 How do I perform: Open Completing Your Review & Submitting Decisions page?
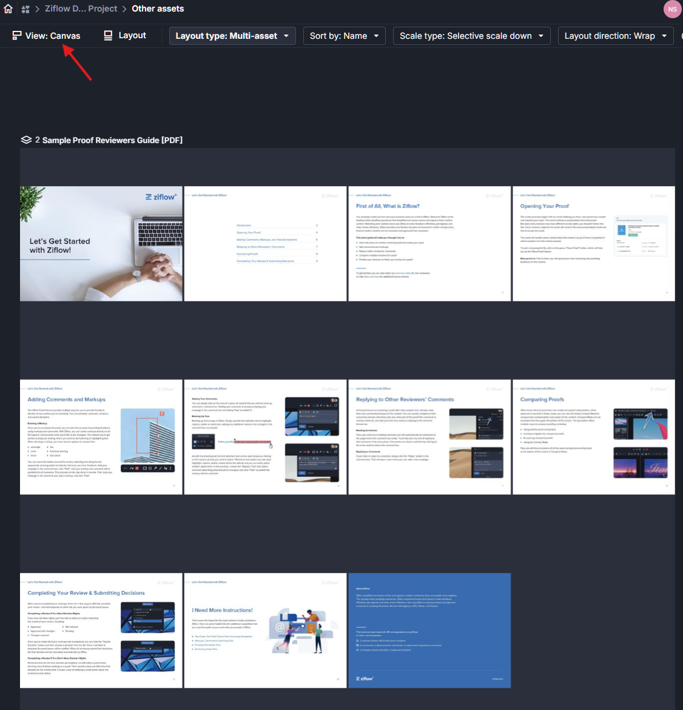pos(101,631)
